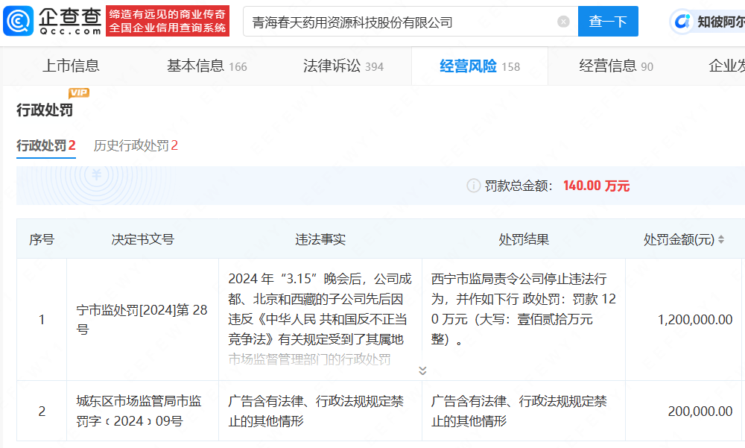This screenshot has width=745, height=448.
Task: Click the 140.00 万元 total fine value
Action: pos(596,186)
